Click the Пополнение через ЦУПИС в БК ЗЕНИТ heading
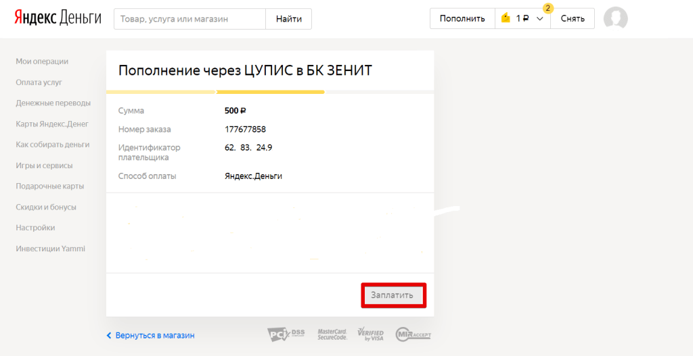The height and width of the screenshot is (356, 693). click(x=245, y=70)
